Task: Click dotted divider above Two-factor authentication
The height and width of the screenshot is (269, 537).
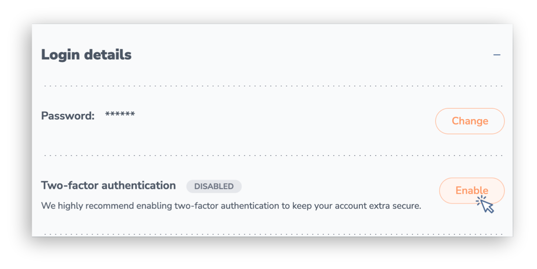Action: [x=273, y=155]
